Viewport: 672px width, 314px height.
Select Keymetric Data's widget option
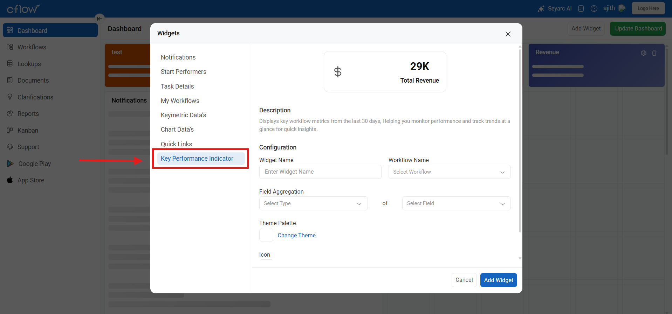[x=183, y=115]
